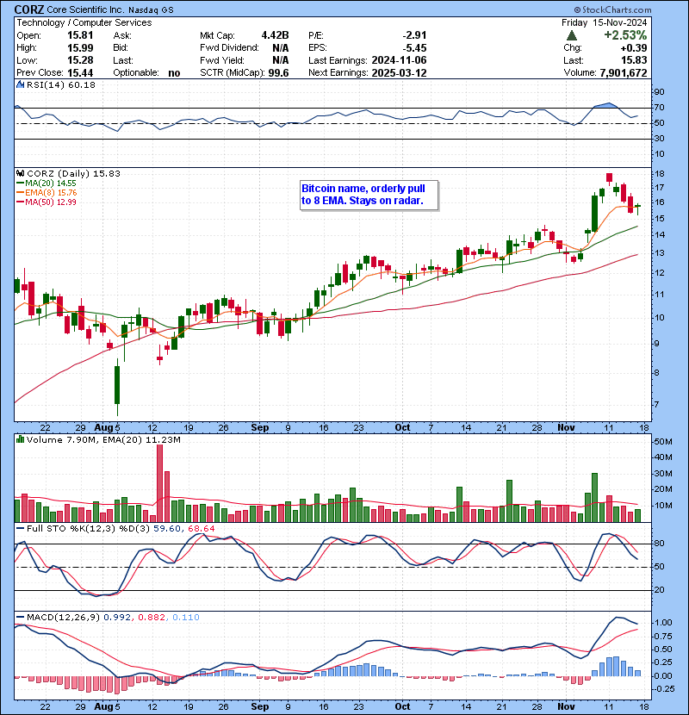Click the long green Aug 5 candlestick
This screenshot has width=689, height=715.
(x=117, y=385)
